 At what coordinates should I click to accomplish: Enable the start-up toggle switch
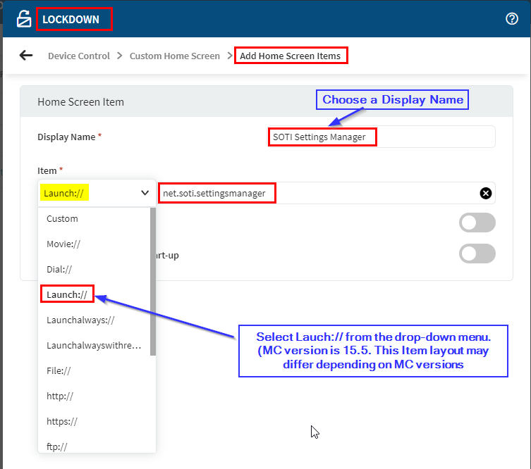[x=477, y=254]
